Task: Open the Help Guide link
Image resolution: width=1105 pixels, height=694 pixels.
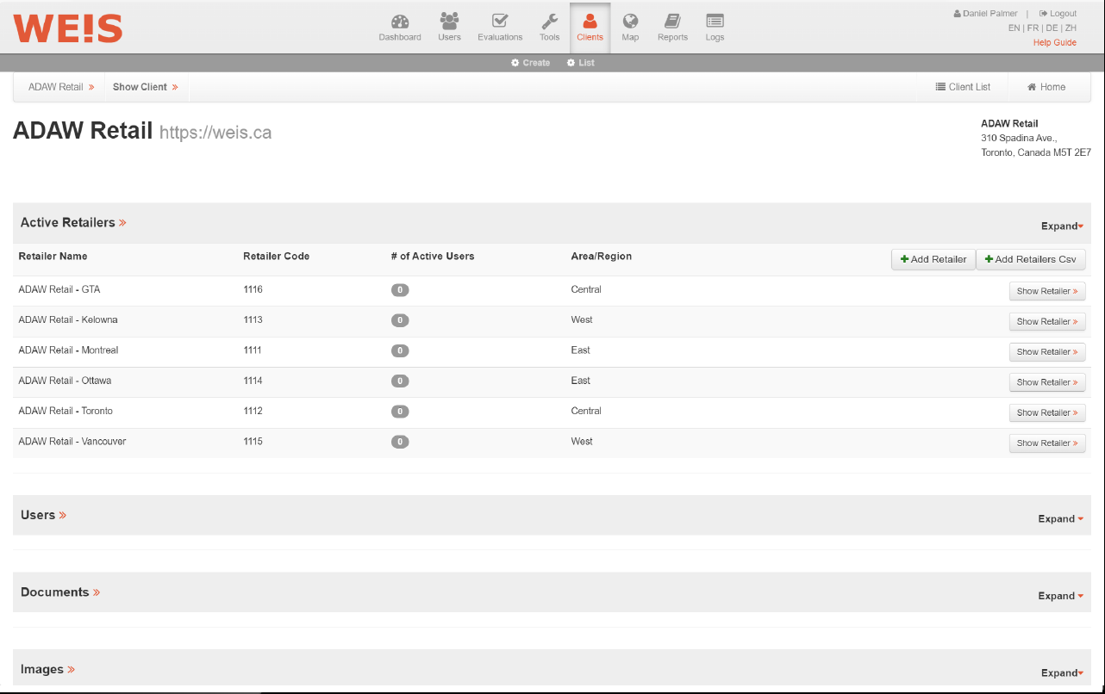Action: tap(1054, 43)
